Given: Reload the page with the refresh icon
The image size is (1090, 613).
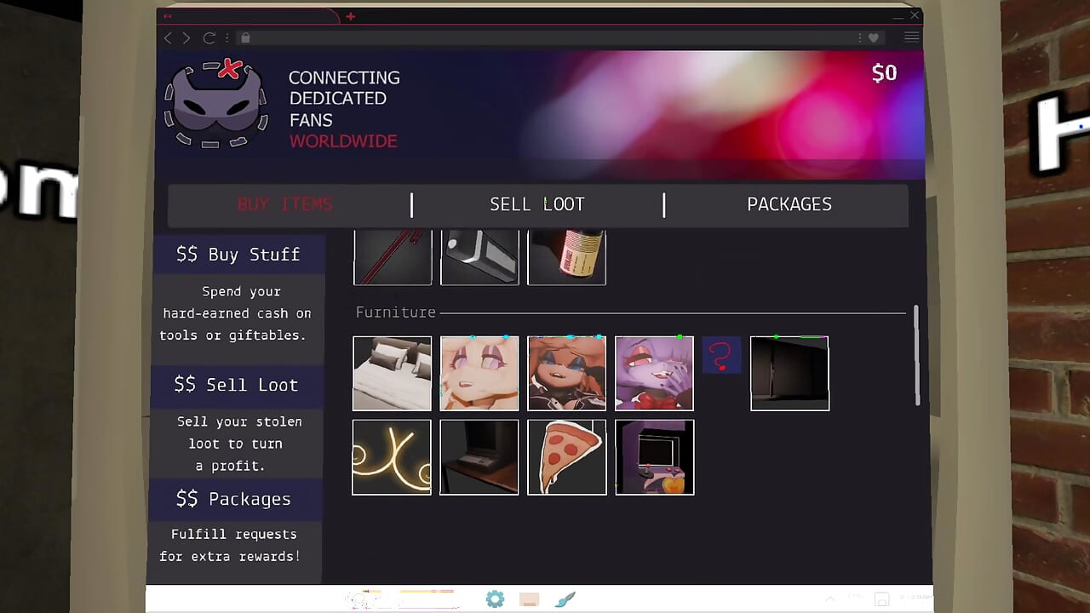Looking at the screenshot, I should coord(209,37).
